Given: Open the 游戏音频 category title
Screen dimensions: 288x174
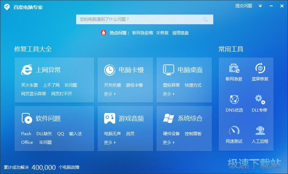Looking at the screenshot, I should [x=131, y=118].
